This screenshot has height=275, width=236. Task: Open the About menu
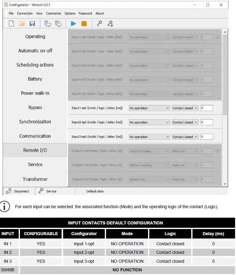(100, 13)
